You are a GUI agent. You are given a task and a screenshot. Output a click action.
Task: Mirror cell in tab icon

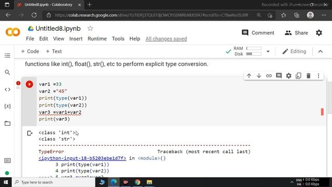tap(299, 76)
